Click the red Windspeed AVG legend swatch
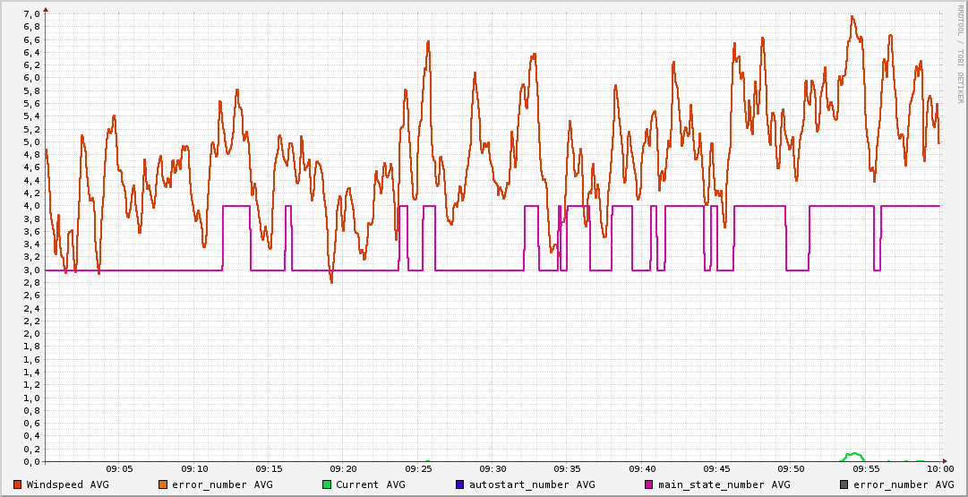Viewport: 968px width, 497px height. (18, 484)
